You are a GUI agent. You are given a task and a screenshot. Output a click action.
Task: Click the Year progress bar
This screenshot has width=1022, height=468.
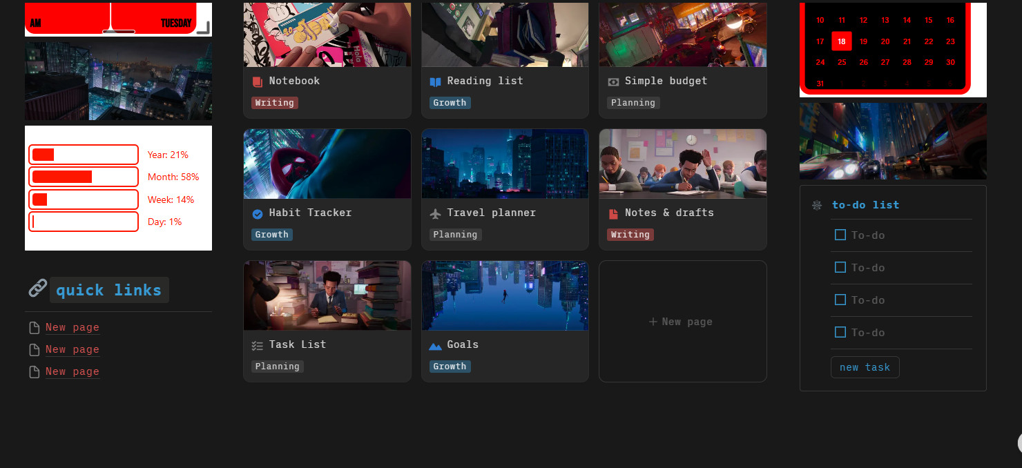coord(84,155)
